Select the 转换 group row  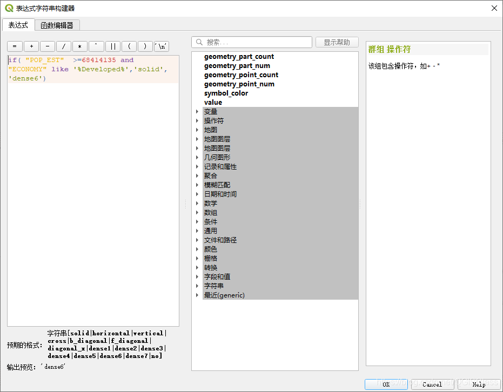[280, 268]
